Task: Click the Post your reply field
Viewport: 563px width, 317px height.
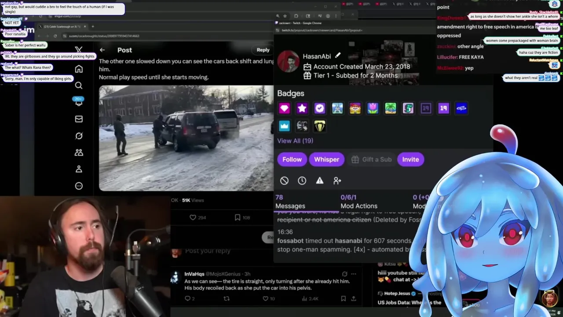Action: pyautogui.click(x=208, y=251)
